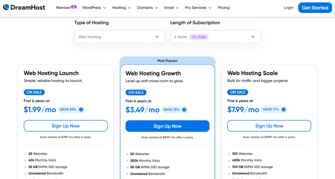
Task: Go to the Pricing page
Action: click(x=224, y=8)
